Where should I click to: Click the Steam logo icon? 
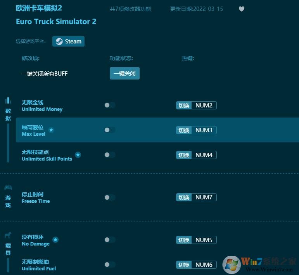pyautogui.click(x=59, y=42)
